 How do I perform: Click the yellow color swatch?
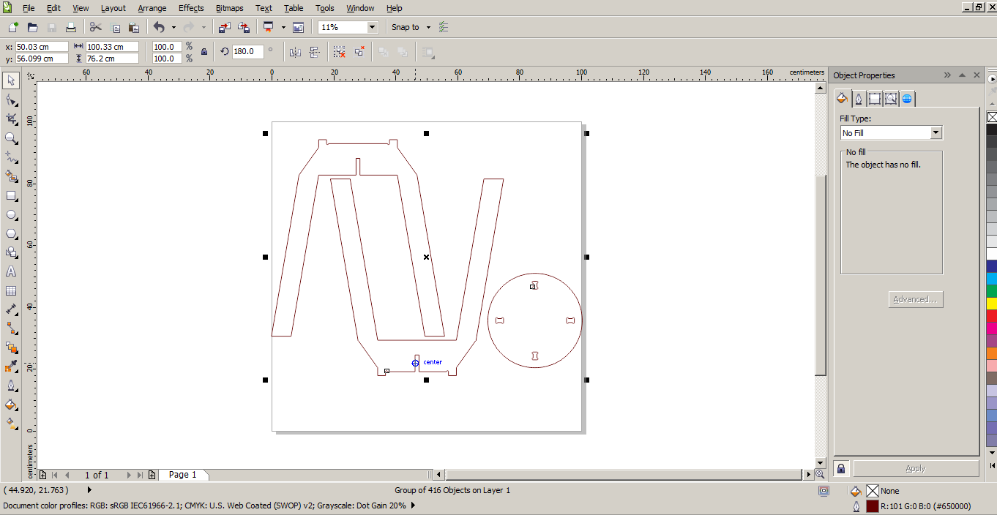[992, 304]
